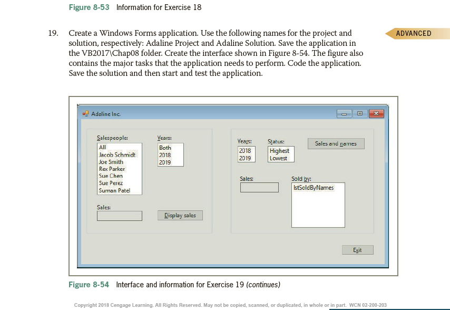Select Suman Patel in Salespeople
450x310 pixels.
click(115, 191)
